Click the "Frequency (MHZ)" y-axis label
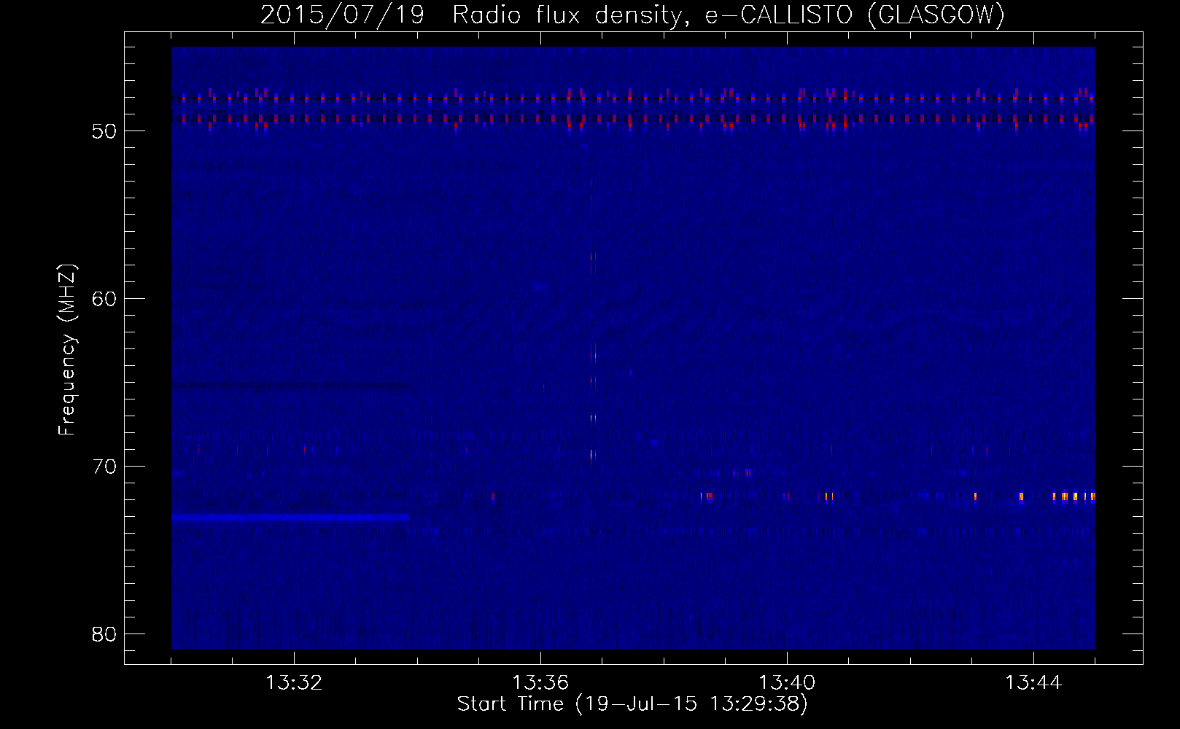Screen dimensions: 1180x729 click(67, 350)
